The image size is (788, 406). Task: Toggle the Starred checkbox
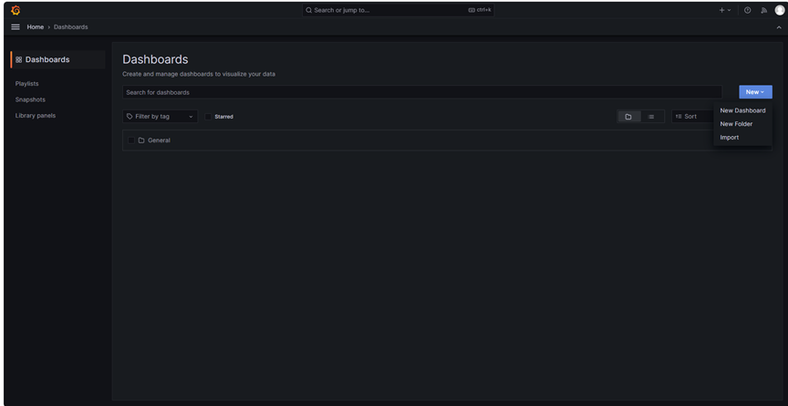208,117
